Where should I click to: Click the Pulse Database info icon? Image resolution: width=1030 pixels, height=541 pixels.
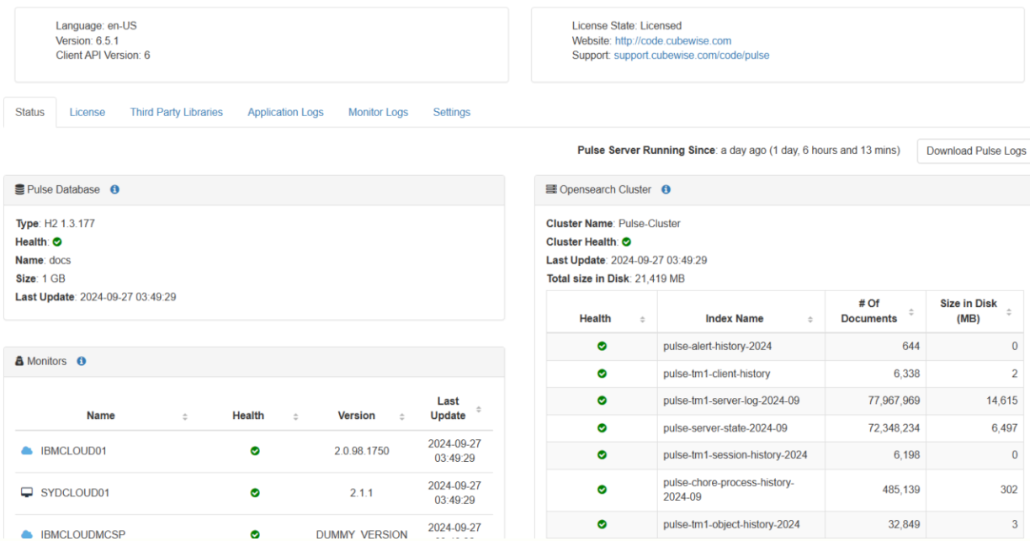114,190
